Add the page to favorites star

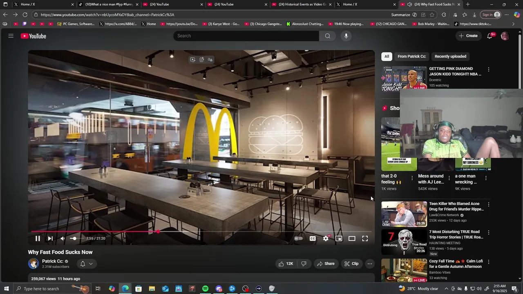(432, 15)
